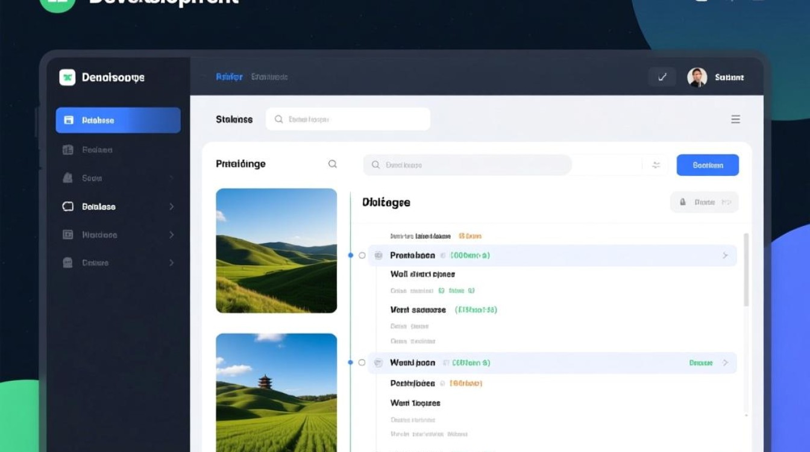The width and height of the screenshot is (810, 452).
Task: Click the filter sliders icon left of blue button
Action: [656, 165]
